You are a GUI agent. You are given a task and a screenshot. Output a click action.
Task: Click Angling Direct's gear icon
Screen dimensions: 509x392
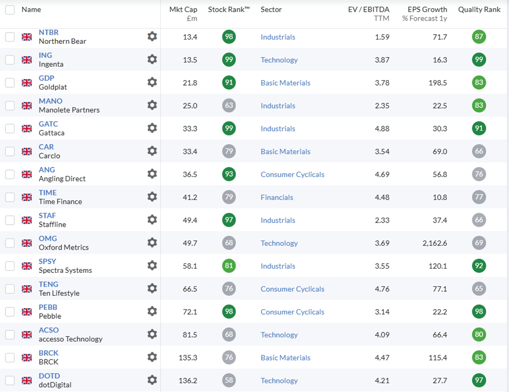(152, 174)
